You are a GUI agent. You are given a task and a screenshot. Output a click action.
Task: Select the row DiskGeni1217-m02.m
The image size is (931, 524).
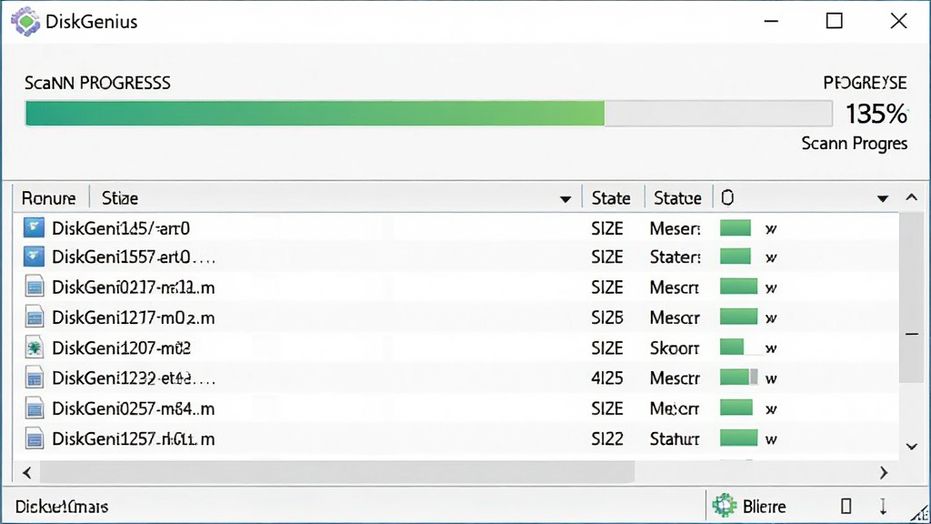(456, 317)
